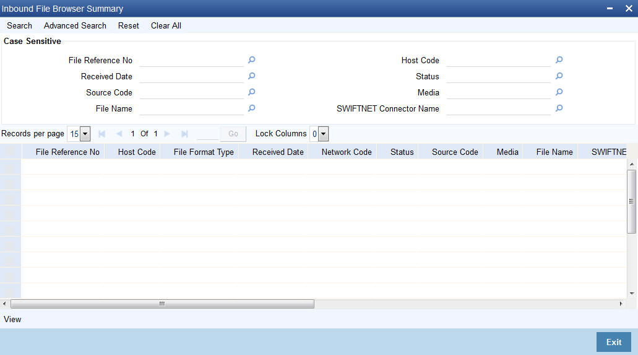Screen dimensions: 638x355
Task: Click the Exit button
Action: click(614, 342)
